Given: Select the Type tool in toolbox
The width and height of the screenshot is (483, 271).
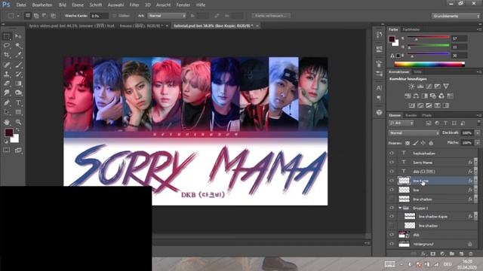Looking at the screenshot, I should 18,102.
